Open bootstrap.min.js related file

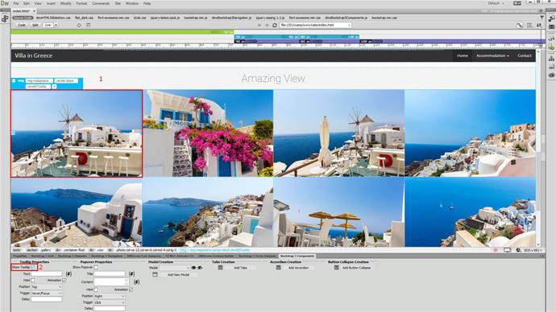pos(196,18)
